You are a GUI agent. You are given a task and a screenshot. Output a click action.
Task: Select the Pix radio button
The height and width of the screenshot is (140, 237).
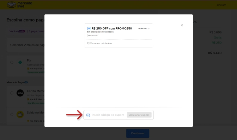(x=12, y=62)
